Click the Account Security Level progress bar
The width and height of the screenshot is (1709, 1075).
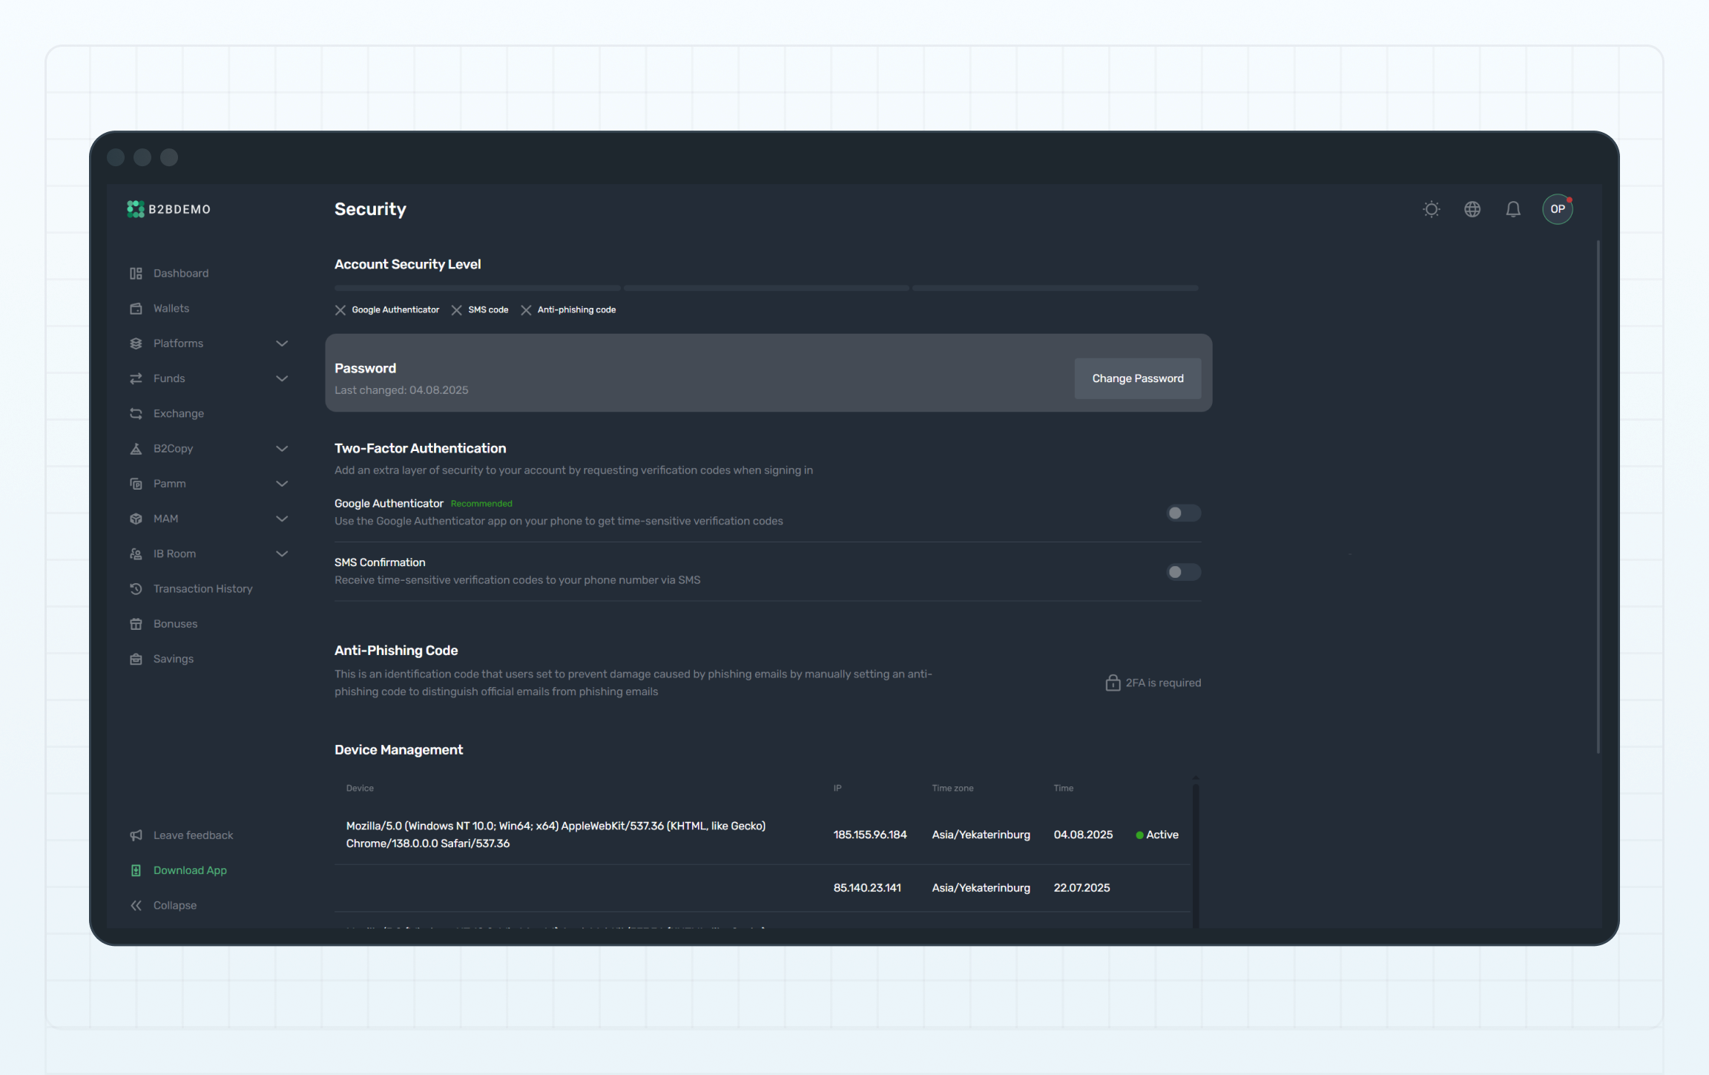pos(765,288)
